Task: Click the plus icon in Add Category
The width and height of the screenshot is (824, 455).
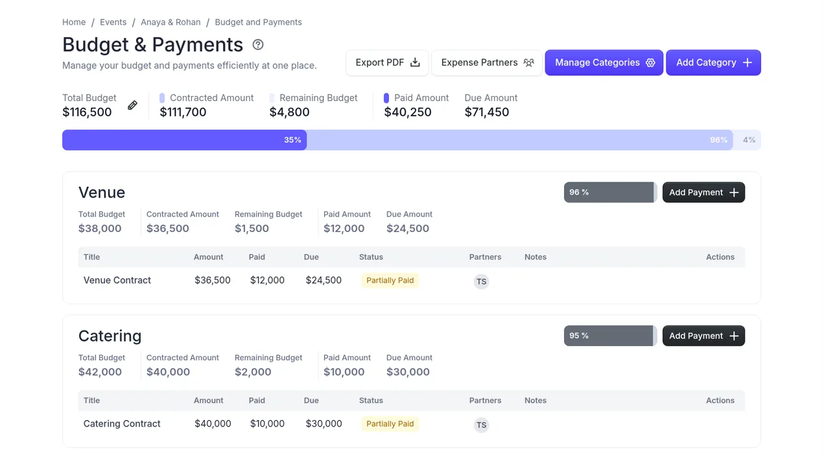Action: click(x=747, y=62)
